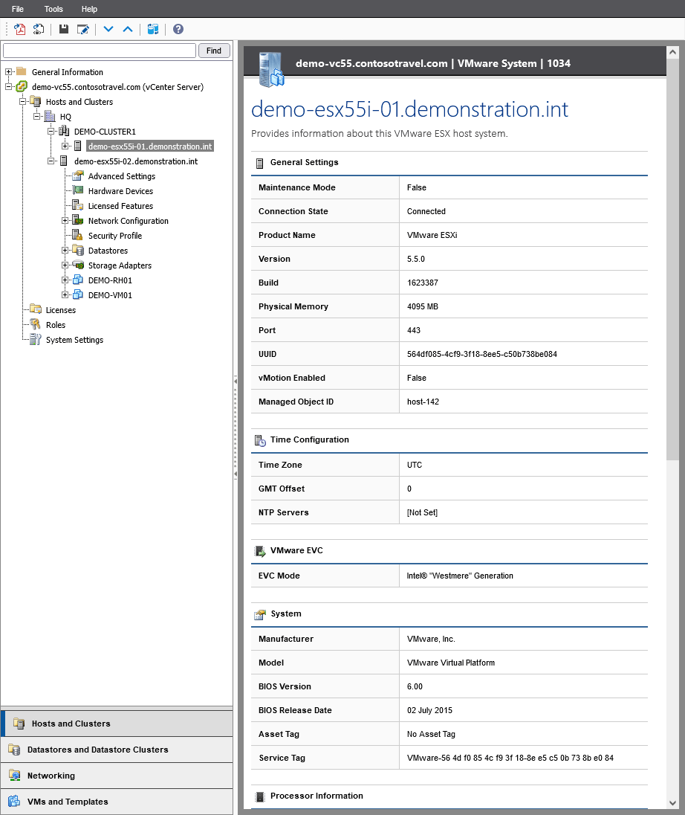Click in the search text field
The height and width of the screenshot is (815, 685).
coord(100,51)
